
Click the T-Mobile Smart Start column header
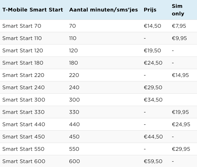coord(33,10)
